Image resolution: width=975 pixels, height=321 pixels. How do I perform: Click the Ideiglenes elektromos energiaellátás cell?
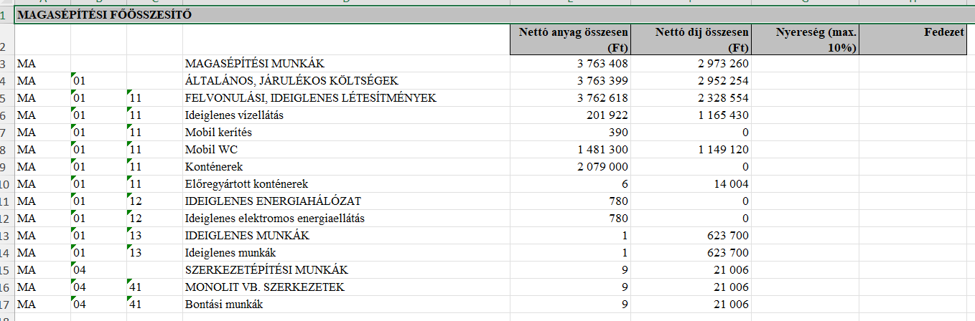point(274,219)
